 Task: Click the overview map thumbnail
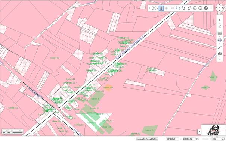(214, 130)
